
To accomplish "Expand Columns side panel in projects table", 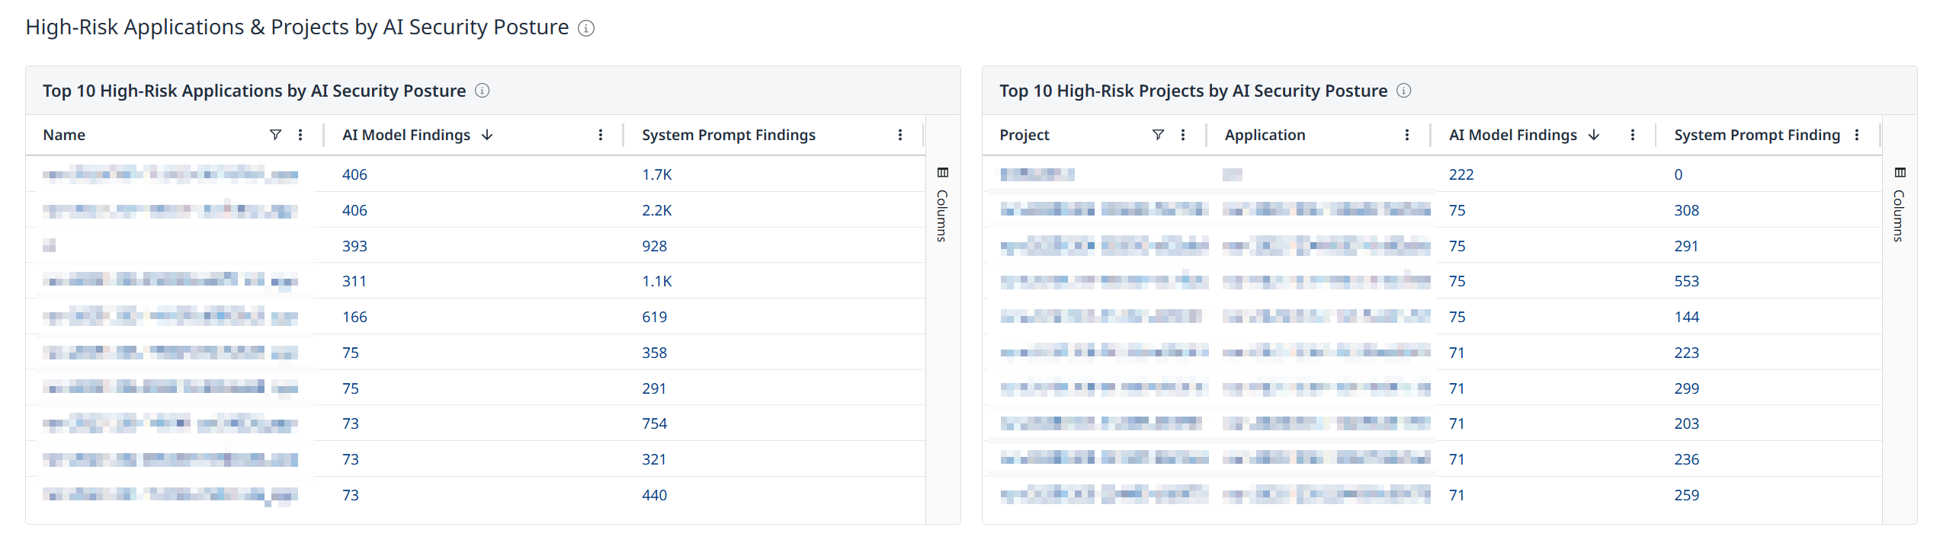I will [x=1899, y=204].
